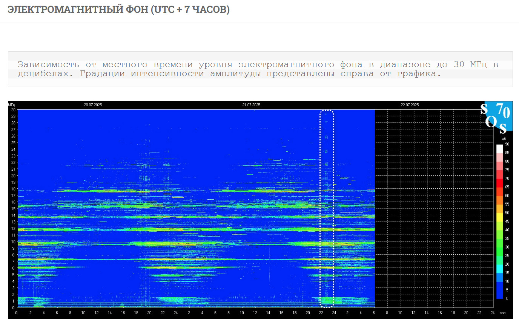Click the дБ legend unit label
The width and height of the screenshot is (519, 321).
pyautogui.click(x=504, y=139)
